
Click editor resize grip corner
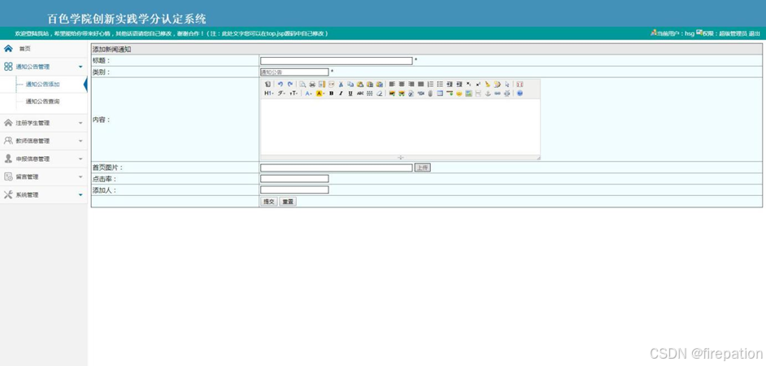[x=538, y=157]
